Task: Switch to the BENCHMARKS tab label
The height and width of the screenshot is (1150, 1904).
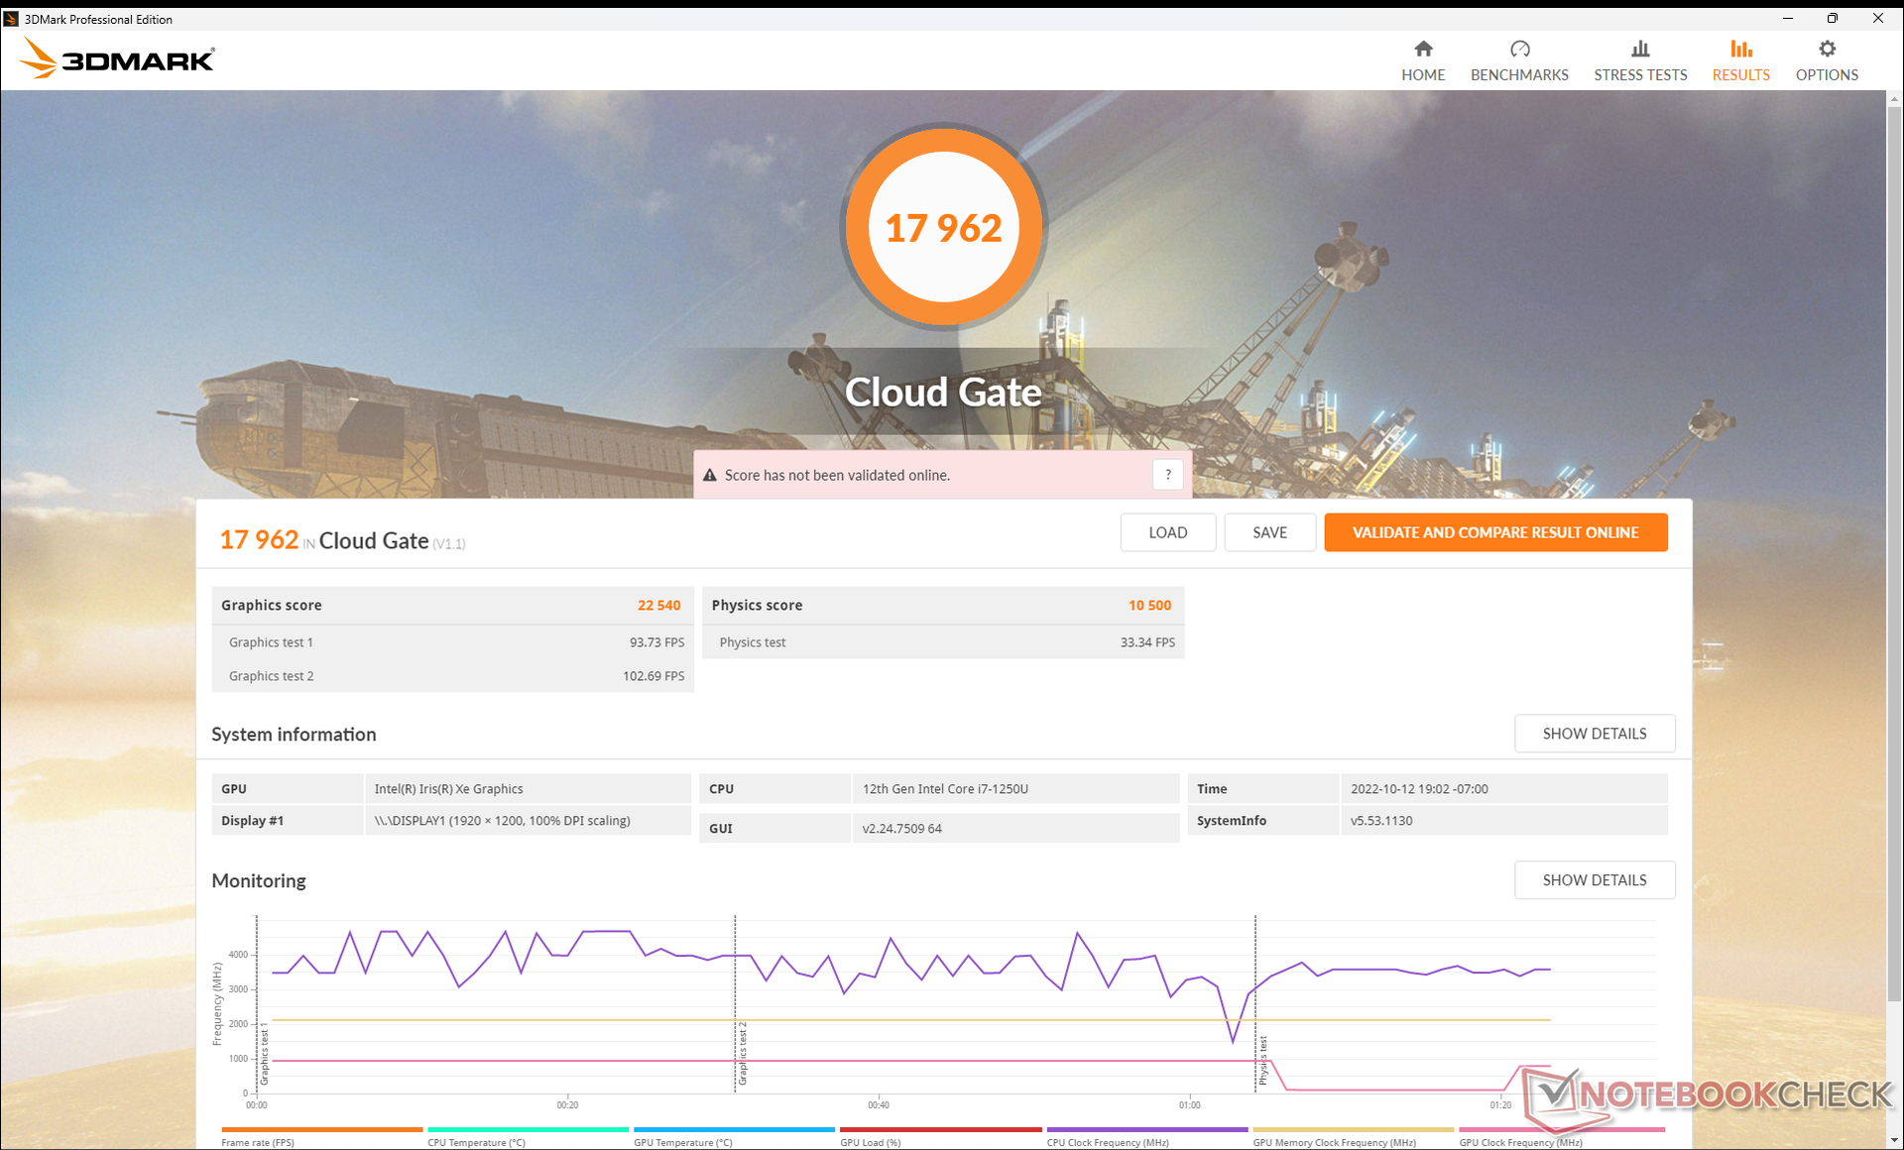Action: (x=1519, y=75)
